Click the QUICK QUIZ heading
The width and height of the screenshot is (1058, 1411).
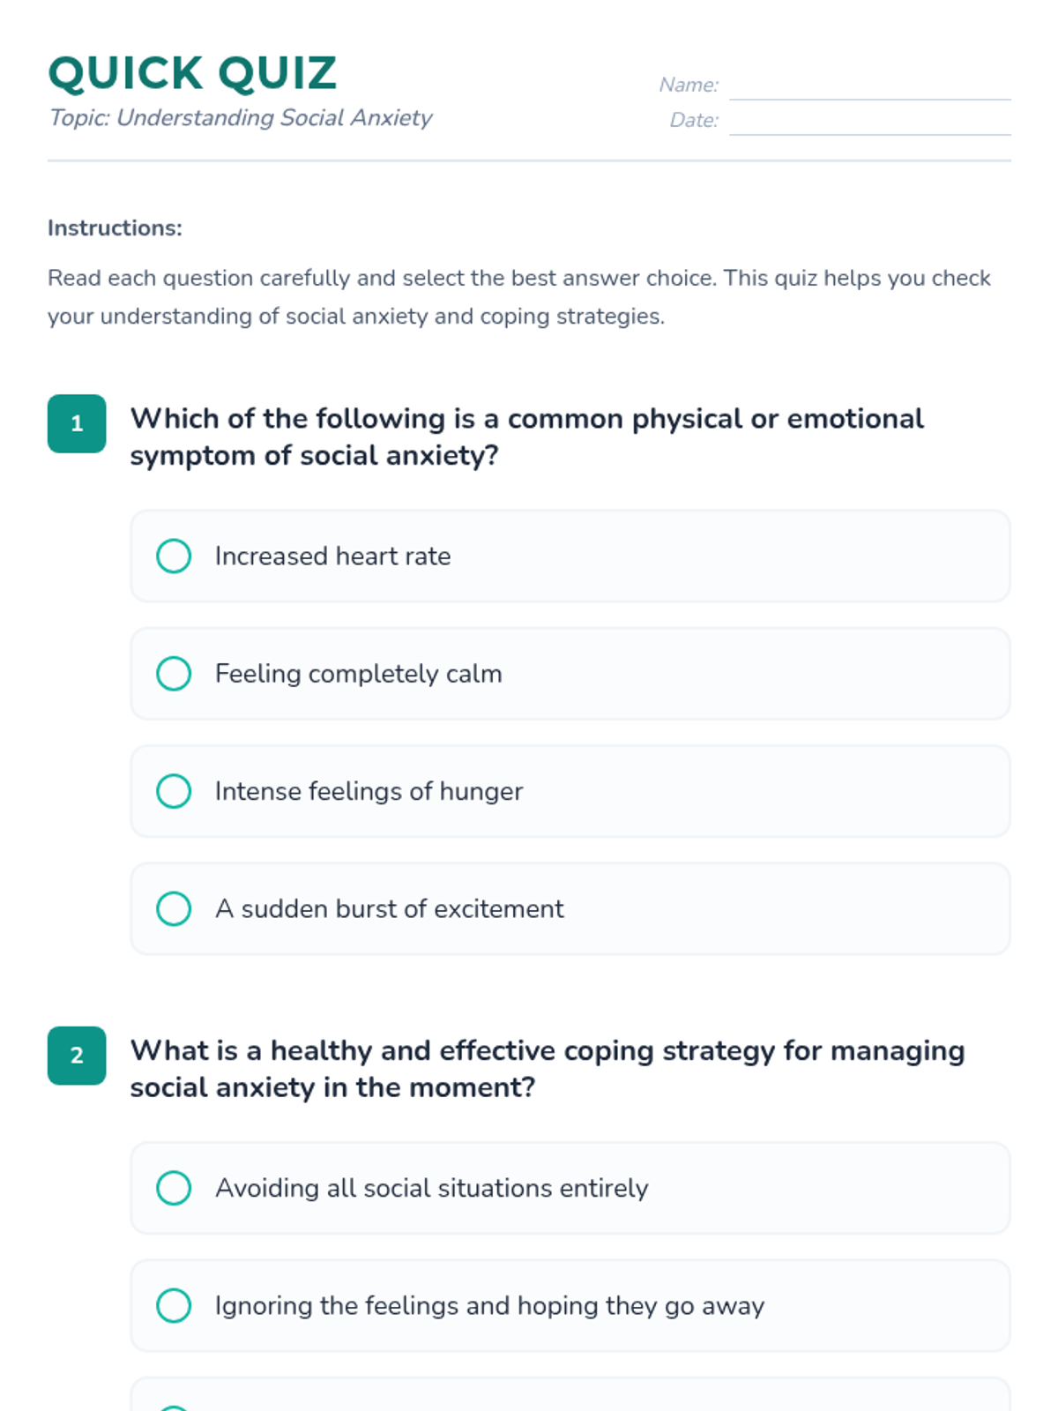click(192, 73)
